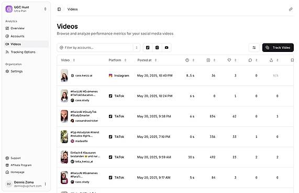The image size is (299, 193).
Task: Copy page link icon at top right
Action: click(291, 9)
